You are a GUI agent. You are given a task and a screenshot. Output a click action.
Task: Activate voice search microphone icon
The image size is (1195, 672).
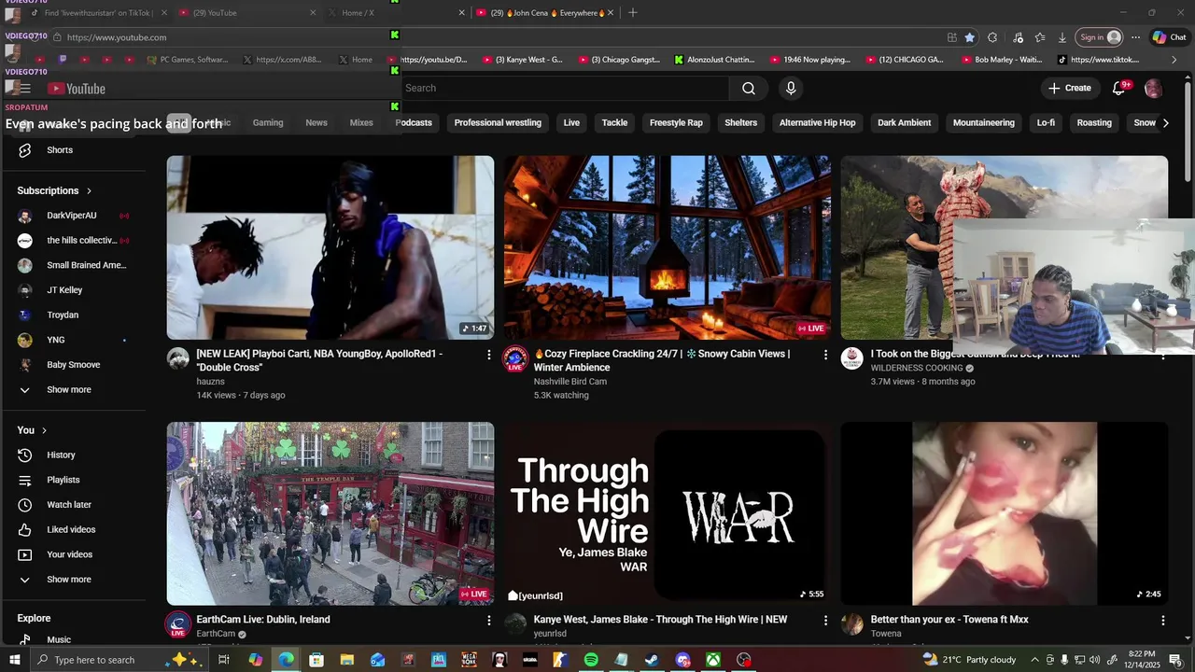tap(791, 88)
